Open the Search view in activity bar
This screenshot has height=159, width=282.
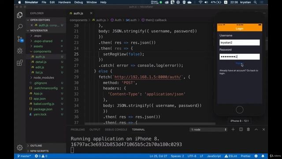point(20,27)
